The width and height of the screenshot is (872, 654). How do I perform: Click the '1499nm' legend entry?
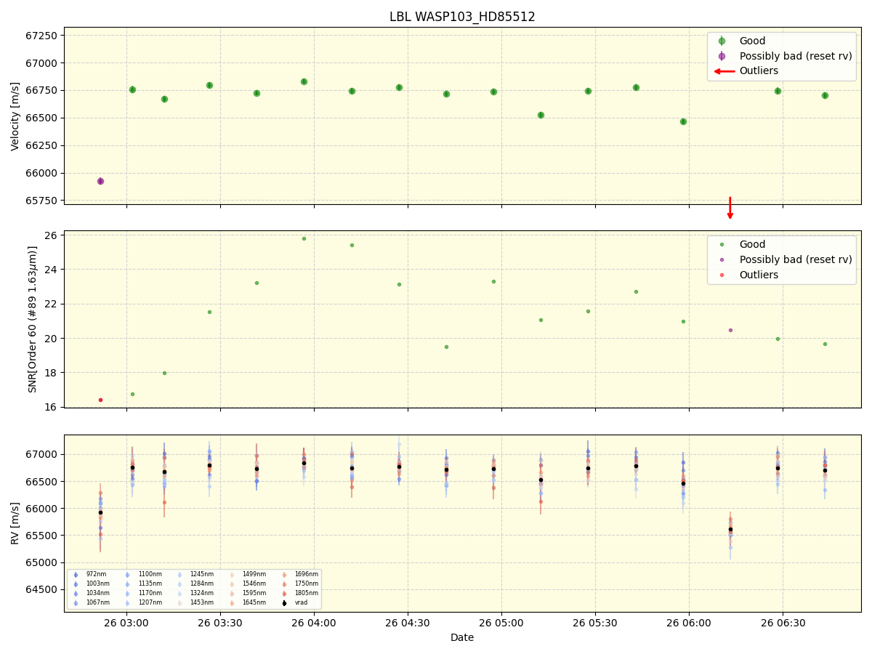coord(254,574)
